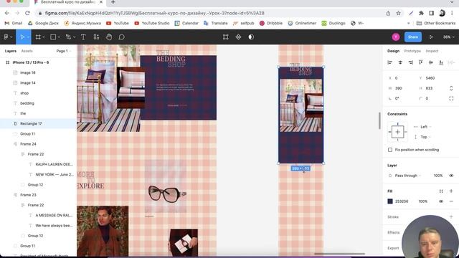
Task: Edit the layer opacity 100% field
Action: coord(438,176)
